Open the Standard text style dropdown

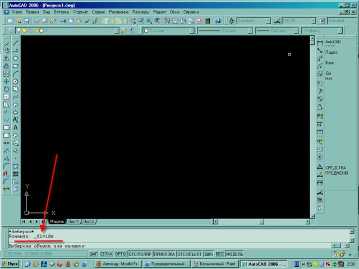(x=268, y=21)
